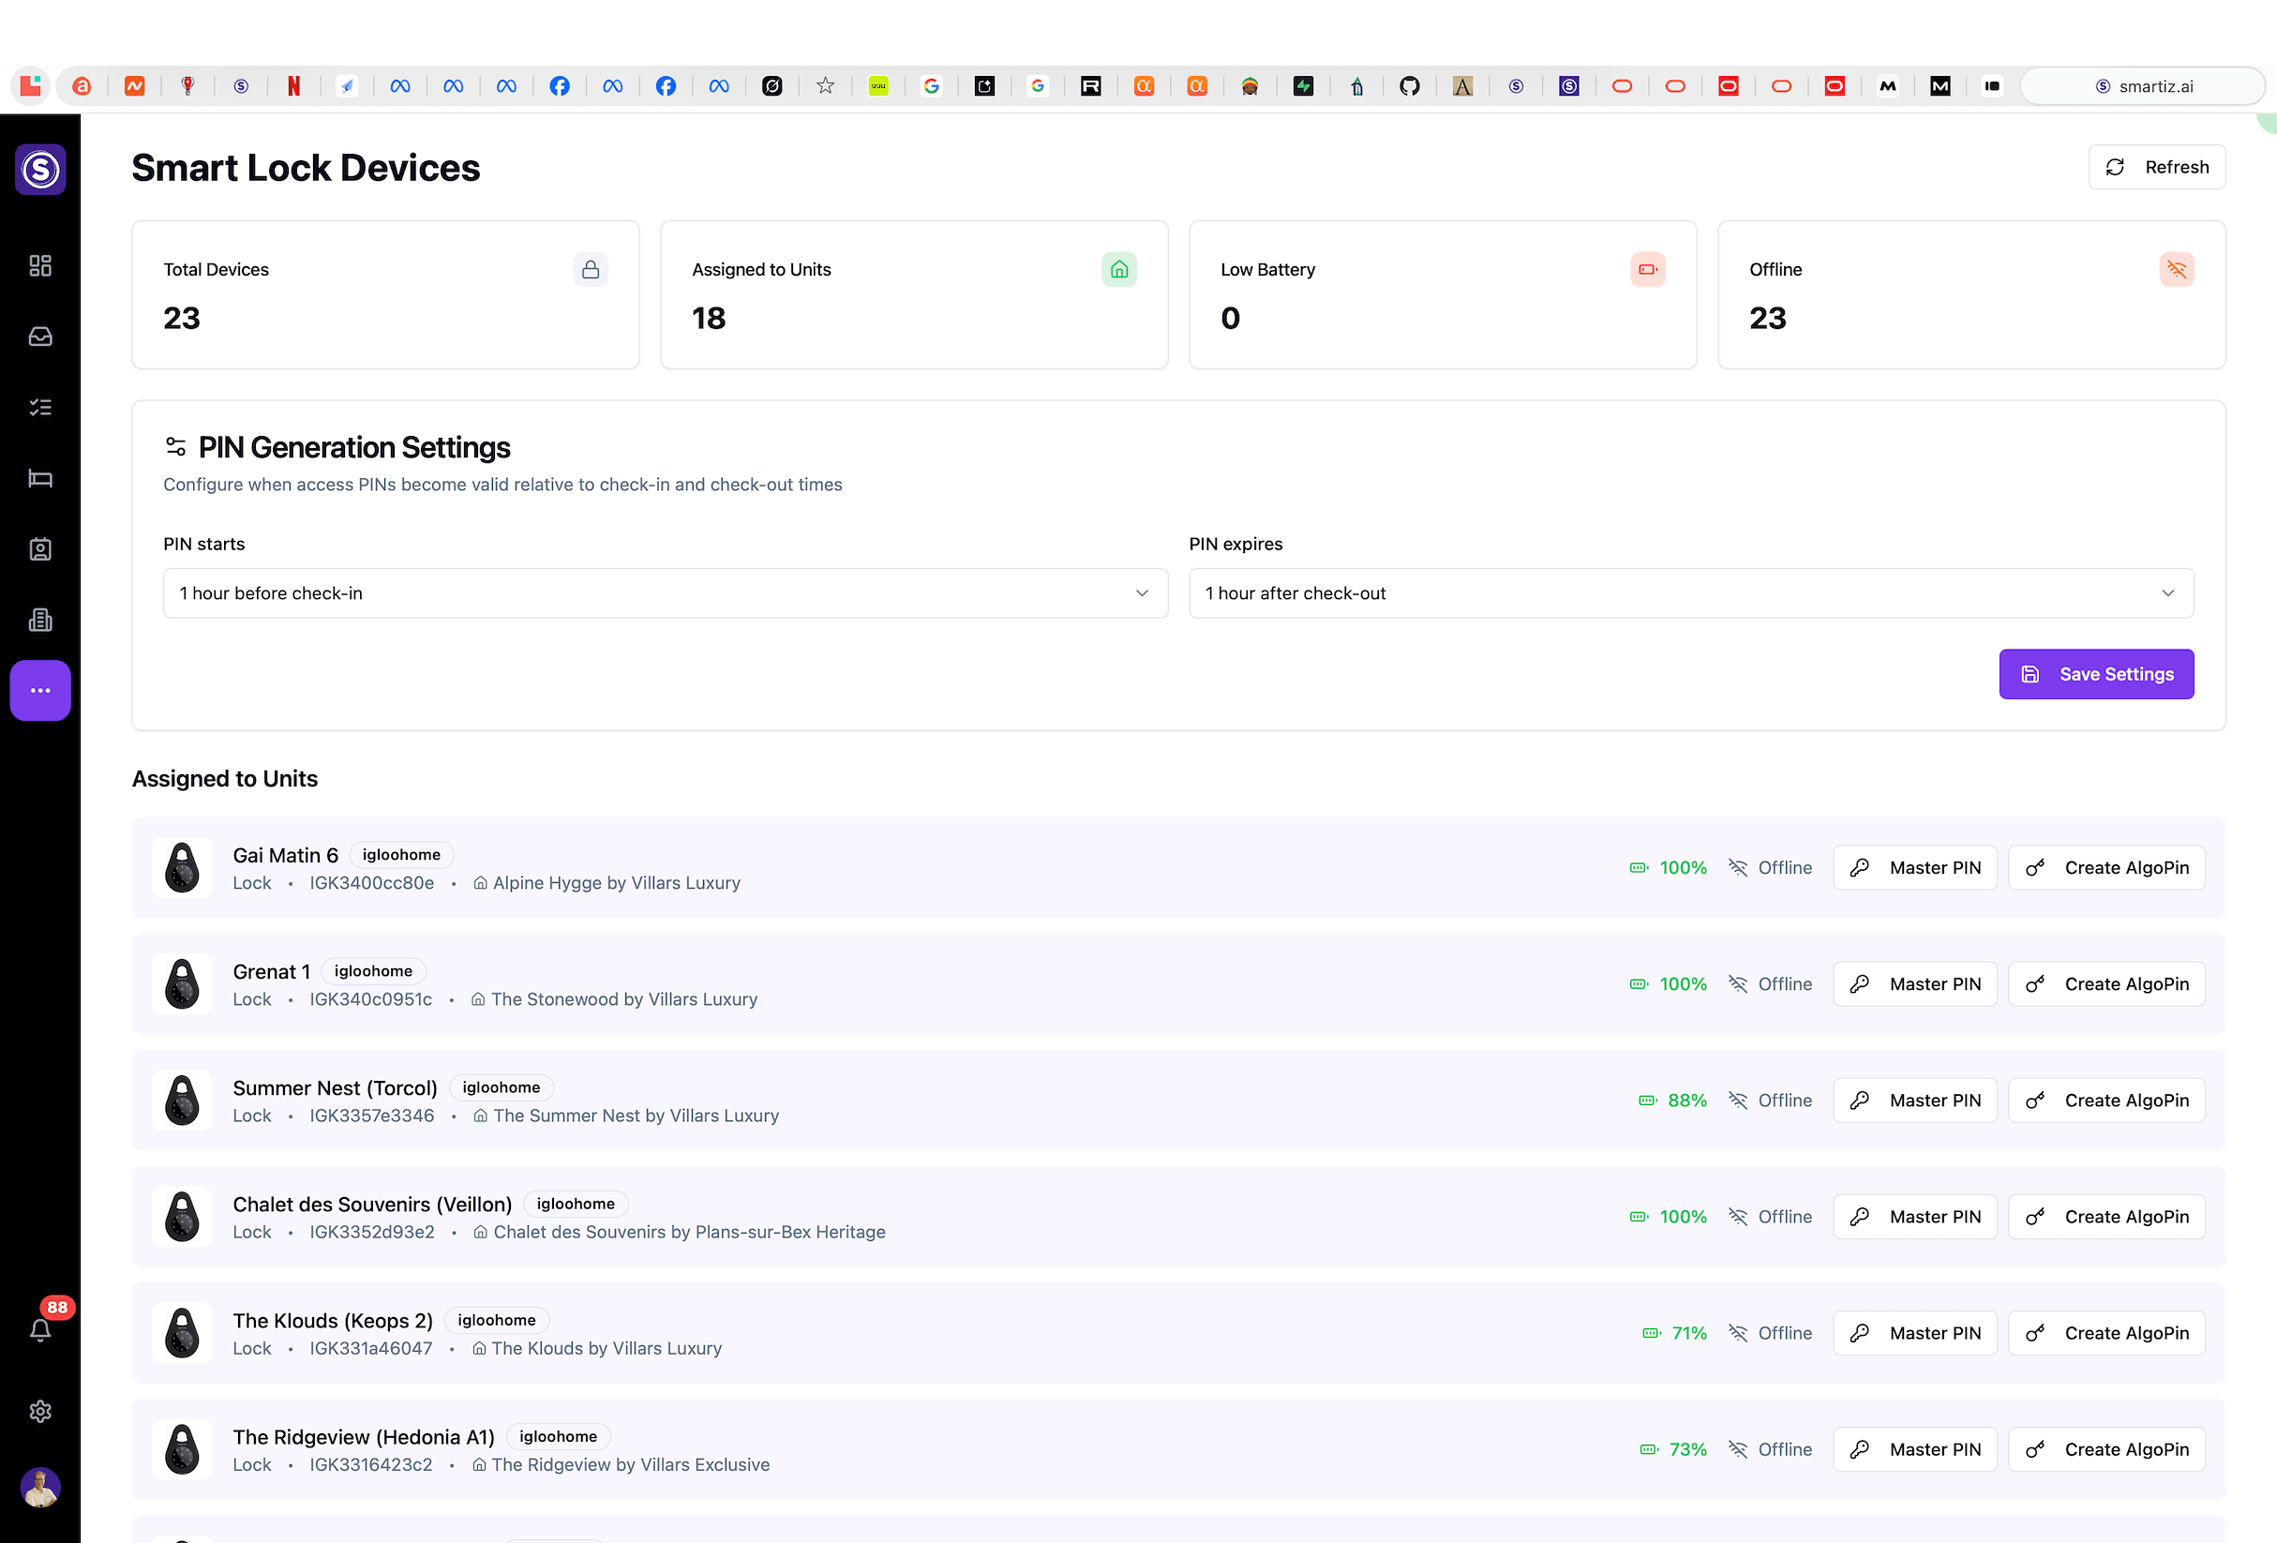Open Master PIN for Chalet des Souvenirs
2277x1543 pixels.
tap(1915, 1217)
